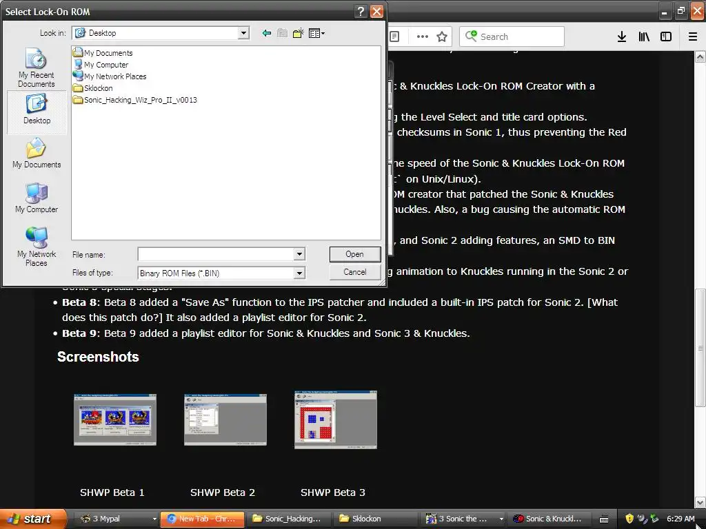Screen dimensions: 706x529
Task: Select My Documents in the file list
Action: tap(103, 52)
